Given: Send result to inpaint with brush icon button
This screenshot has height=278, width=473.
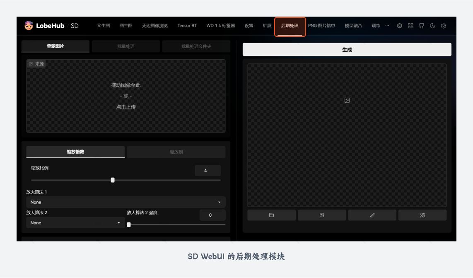Looking at the screenshot, I should click(x=372, y=215).
